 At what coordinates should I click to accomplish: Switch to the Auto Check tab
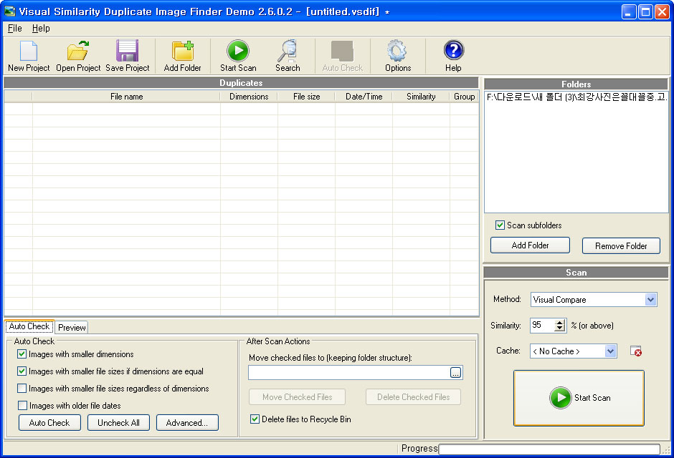pos(29,326)
